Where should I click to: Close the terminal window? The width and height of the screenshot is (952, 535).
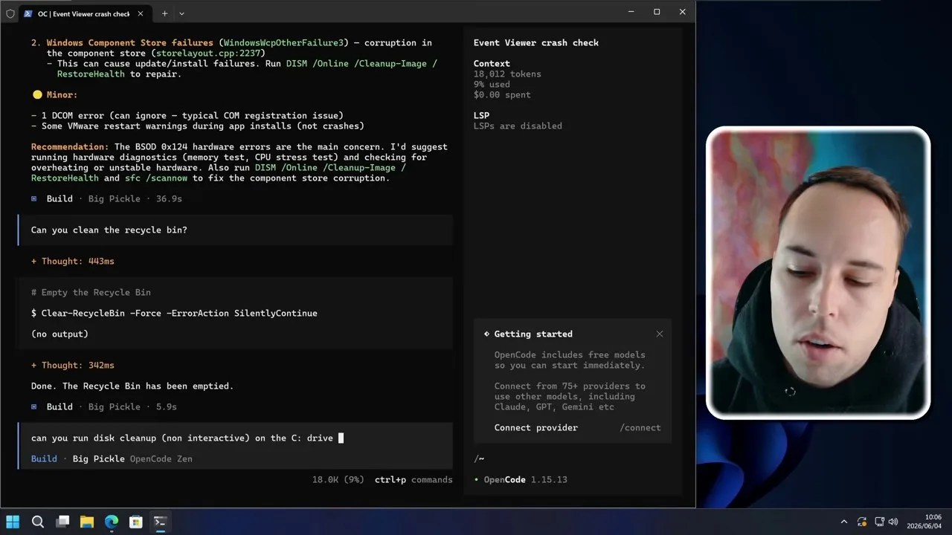point(682,12)
